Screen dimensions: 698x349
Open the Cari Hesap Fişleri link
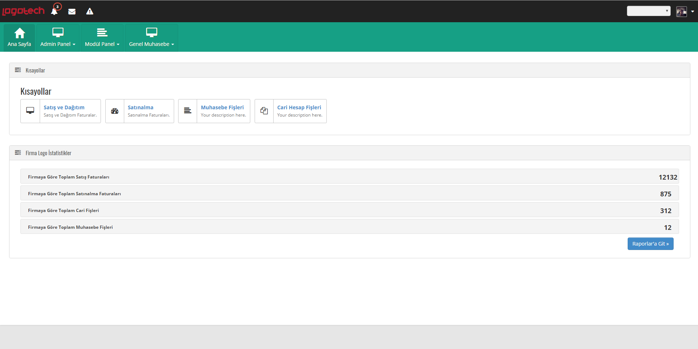tap(299, 107)
